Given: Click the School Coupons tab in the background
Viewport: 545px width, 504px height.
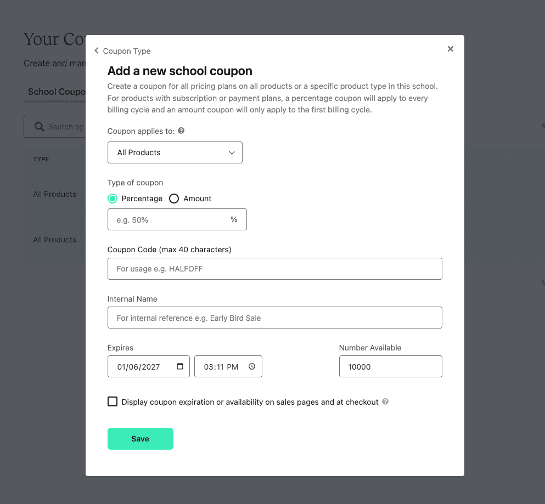Looking at the screenshot, I should tap(57, 92).
